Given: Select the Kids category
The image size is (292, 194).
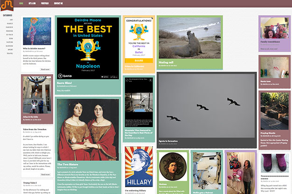Looking at the screenshot, I should (x=11, y=39).
